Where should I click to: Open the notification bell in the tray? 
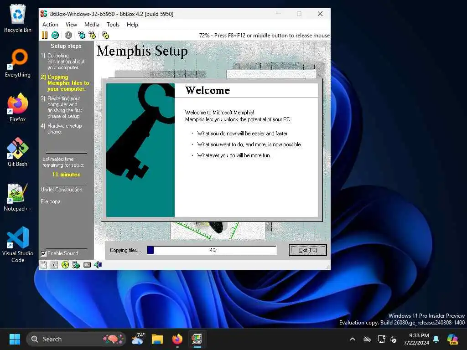point(436,339)
